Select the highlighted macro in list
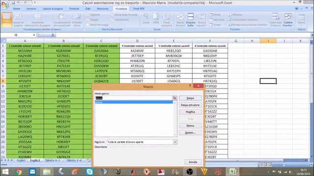The width and height of the screenshot is (314, 176). pos(134,102)
